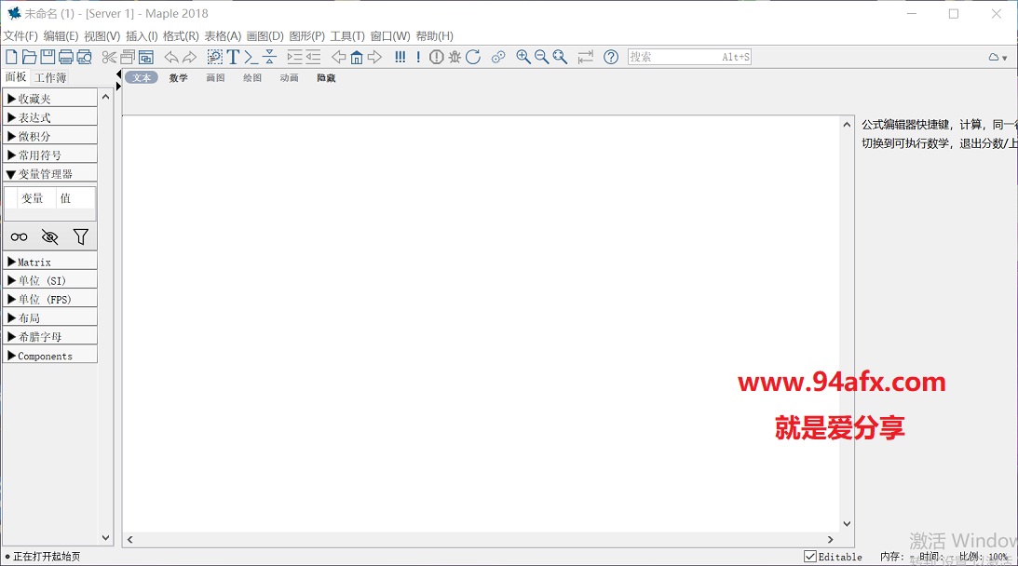Go to the home page icon
Screen dimensions: 1018x566
[x=357, y=57]
